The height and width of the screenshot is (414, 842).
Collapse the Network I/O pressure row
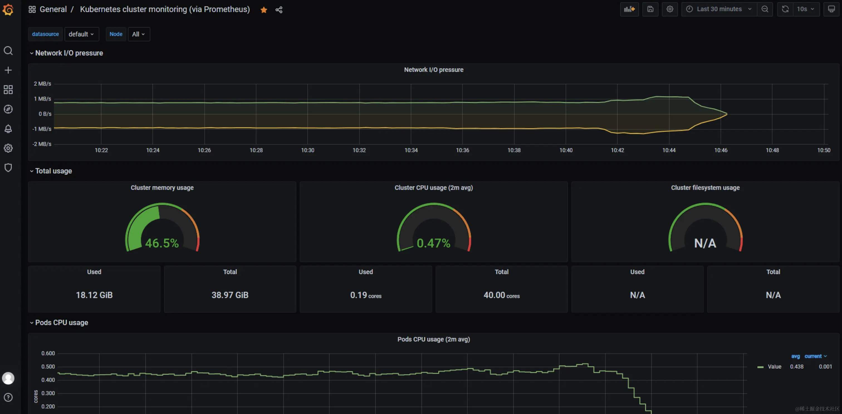66,53
